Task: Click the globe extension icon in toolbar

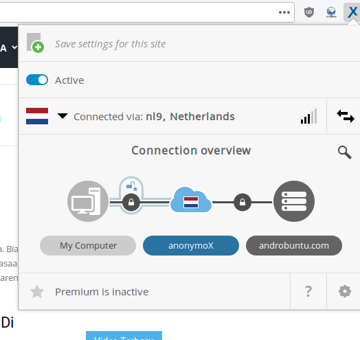Action: 331,12
